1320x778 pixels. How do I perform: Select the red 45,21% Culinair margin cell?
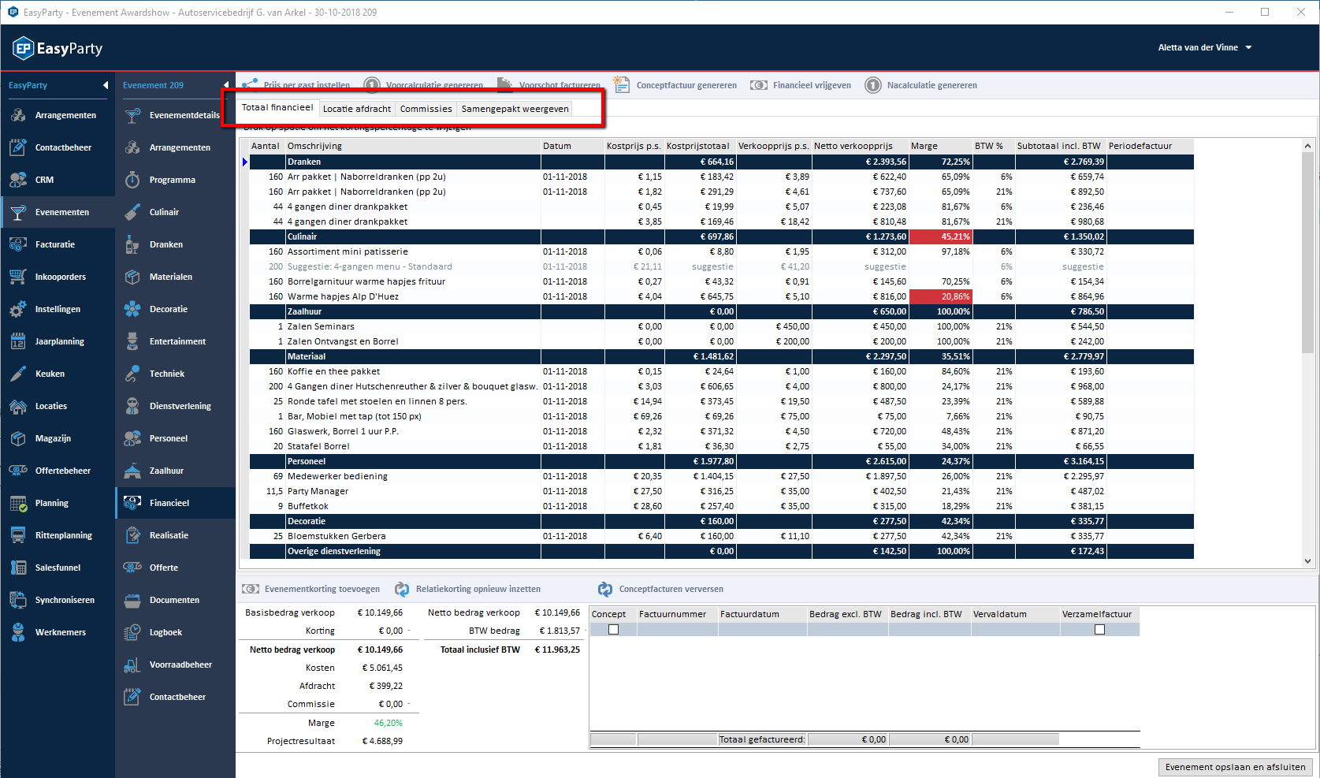[x=940, y=236]
